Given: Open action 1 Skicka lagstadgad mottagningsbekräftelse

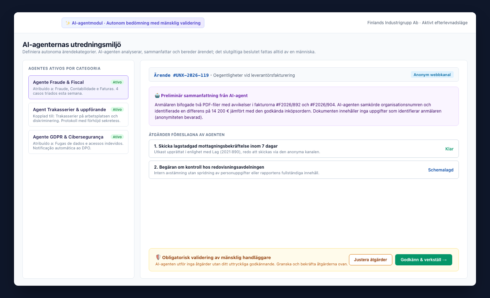Looking at the screenshot, I should click(303, 149).
